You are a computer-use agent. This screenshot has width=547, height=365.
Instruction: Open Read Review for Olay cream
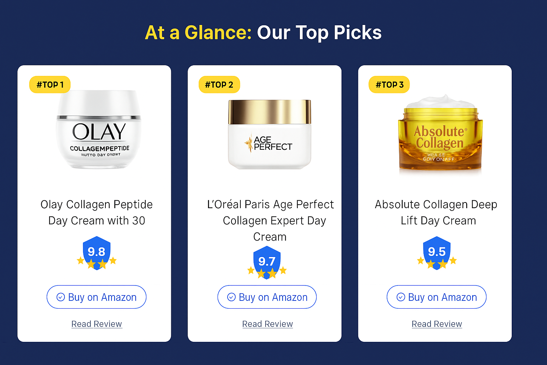97,324
